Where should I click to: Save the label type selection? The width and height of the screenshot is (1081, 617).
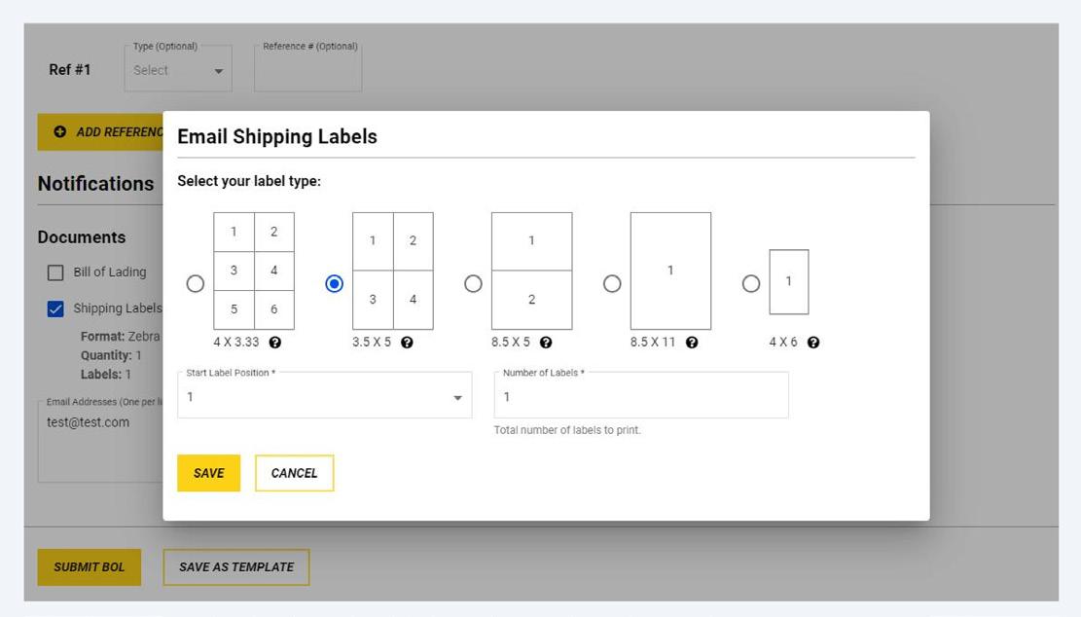point(208,473)
